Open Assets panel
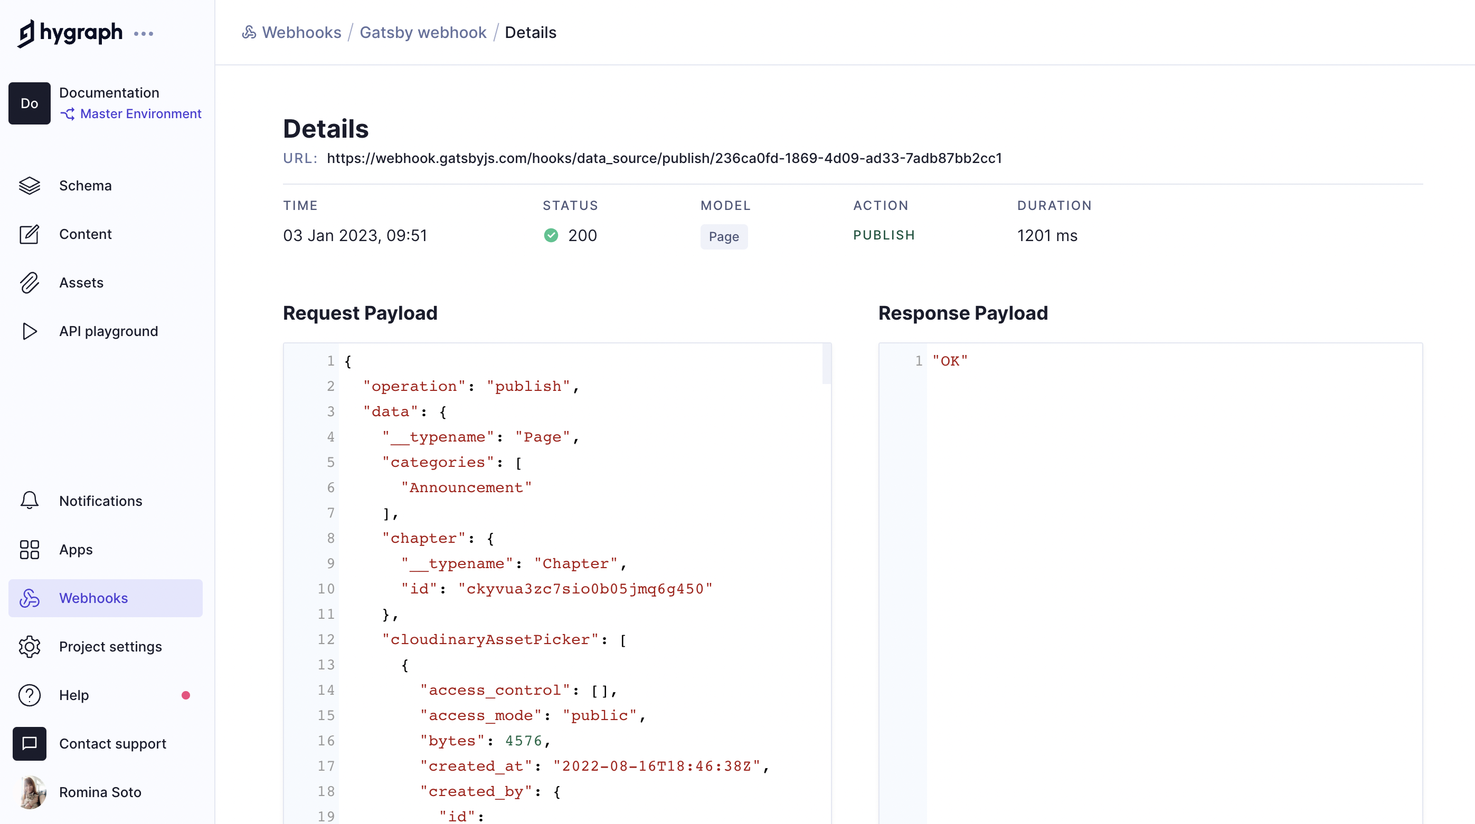This screenshot has width=1475, height=824. pyautogui.click(x=81, y=281)
